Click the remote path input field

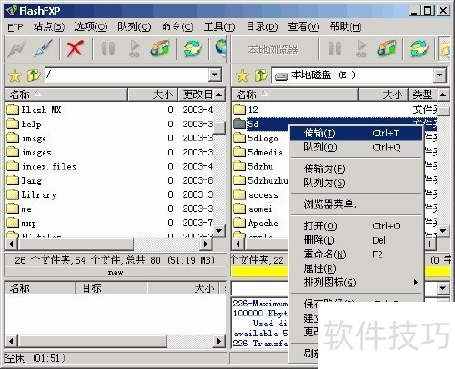coord(126,75)
